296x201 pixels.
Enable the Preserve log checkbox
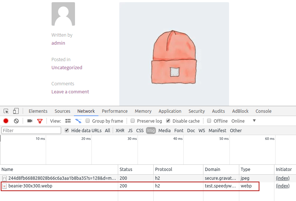(133, 121)
